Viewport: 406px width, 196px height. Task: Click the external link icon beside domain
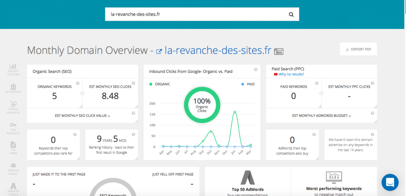[159, 51]
